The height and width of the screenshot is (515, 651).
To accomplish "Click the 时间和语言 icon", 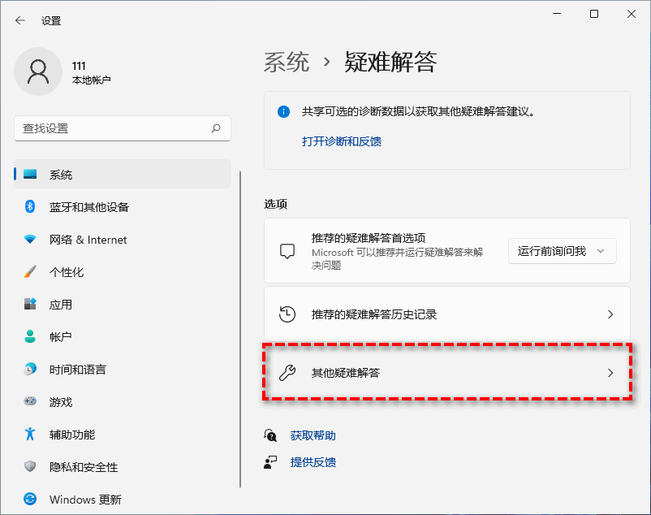I will point(28,369).
